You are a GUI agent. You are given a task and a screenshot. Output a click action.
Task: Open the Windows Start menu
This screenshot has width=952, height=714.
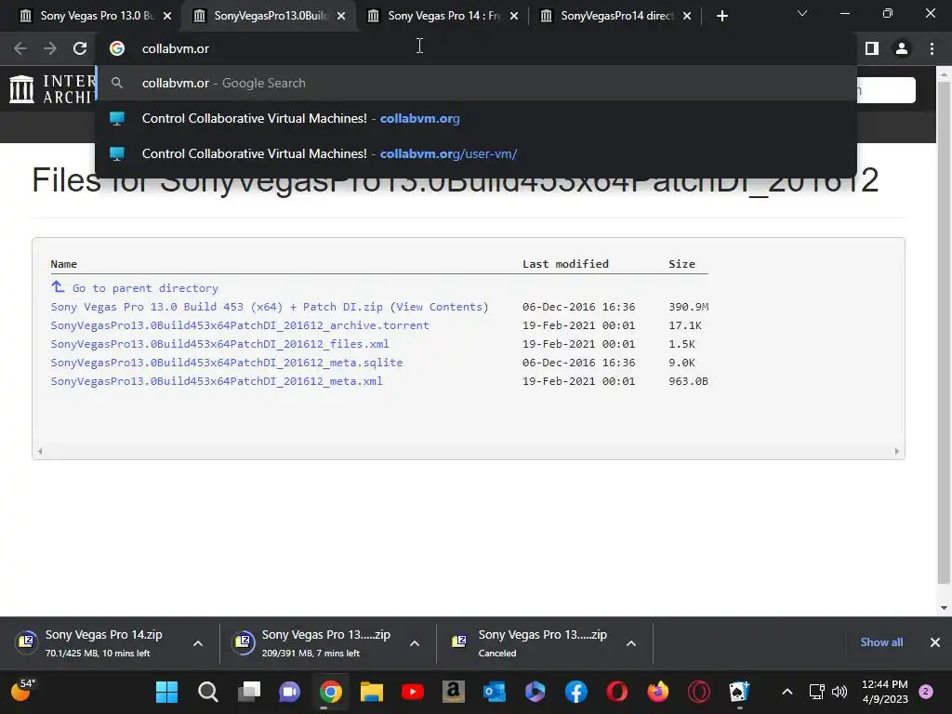tap(166, 692)
